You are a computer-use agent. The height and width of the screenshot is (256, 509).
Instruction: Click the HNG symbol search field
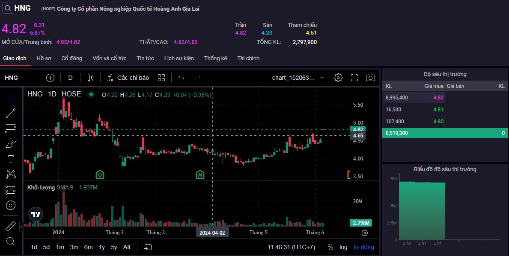pyautogui.click(x=17, y=8)
